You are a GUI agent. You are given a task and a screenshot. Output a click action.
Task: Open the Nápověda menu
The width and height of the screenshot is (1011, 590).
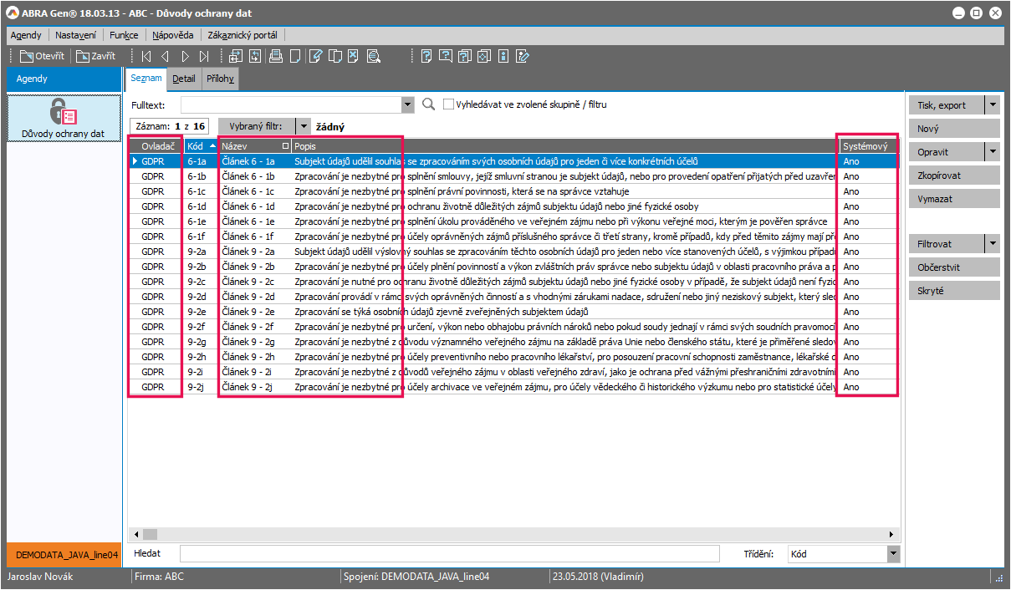173,35
